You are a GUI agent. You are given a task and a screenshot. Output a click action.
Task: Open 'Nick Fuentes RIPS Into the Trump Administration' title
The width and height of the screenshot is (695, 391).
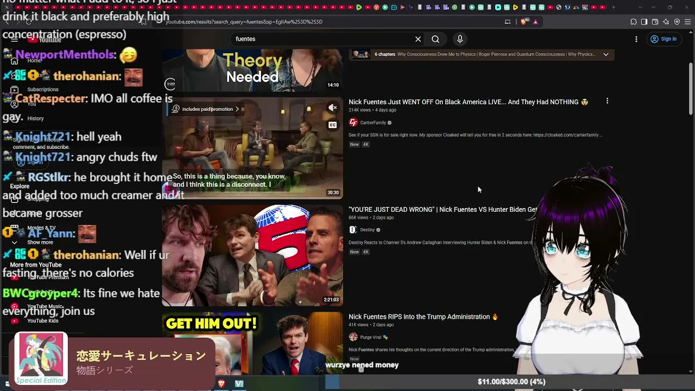[423, 317]
